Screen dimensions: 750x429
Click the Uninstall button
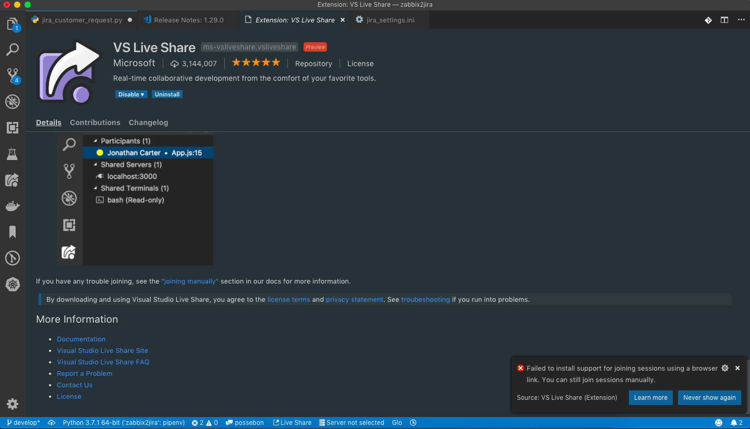tap(167, 94)
